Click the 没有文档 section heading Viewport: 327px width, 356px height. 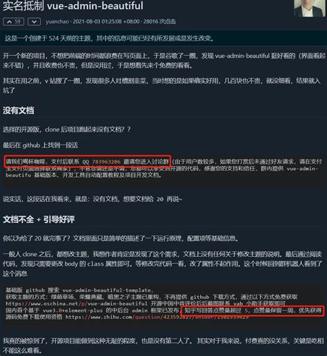(19, 111)
